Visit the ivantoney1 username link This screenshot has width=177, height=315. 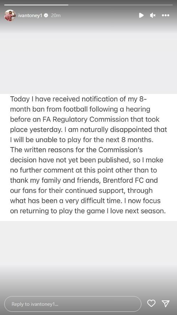30,15
